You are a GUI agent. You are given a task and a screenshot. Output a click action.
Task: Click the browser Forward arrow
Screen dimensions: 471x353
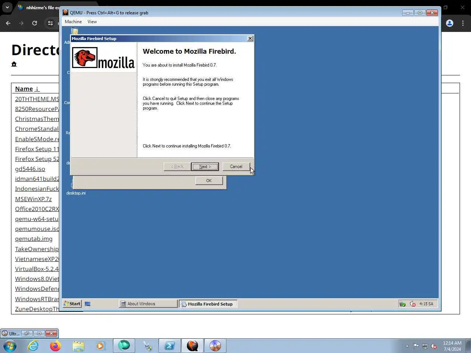point(21,23)
